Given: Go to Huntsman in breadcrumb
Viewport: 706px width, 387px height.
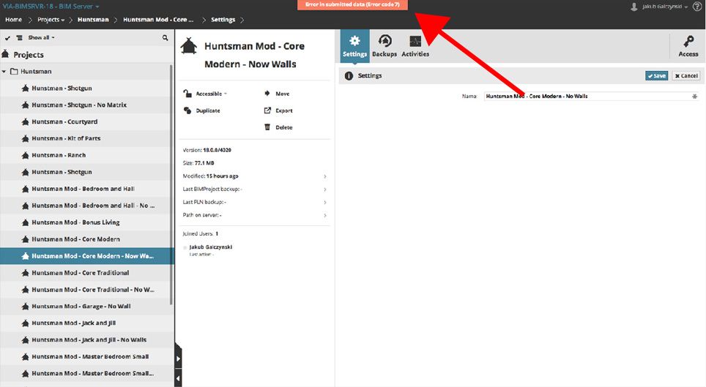Looking at the screenshot, I should tap(93, 20).
